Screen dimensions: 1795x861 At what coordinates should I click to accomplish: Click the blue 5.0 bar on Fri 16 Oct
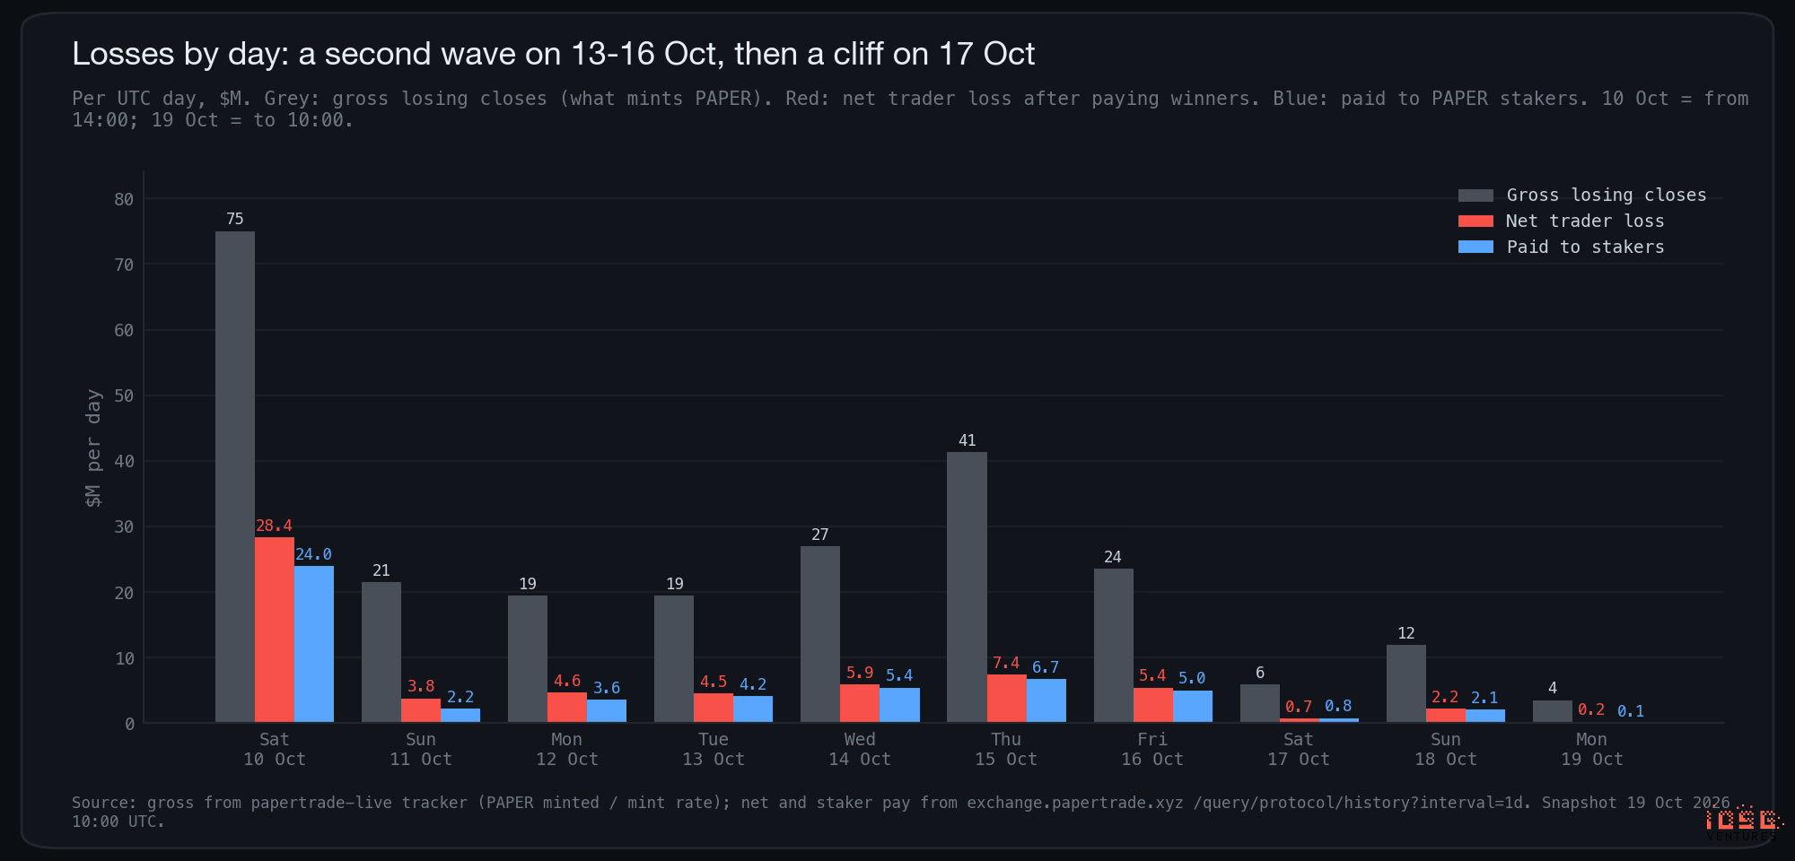point(1193,707)
